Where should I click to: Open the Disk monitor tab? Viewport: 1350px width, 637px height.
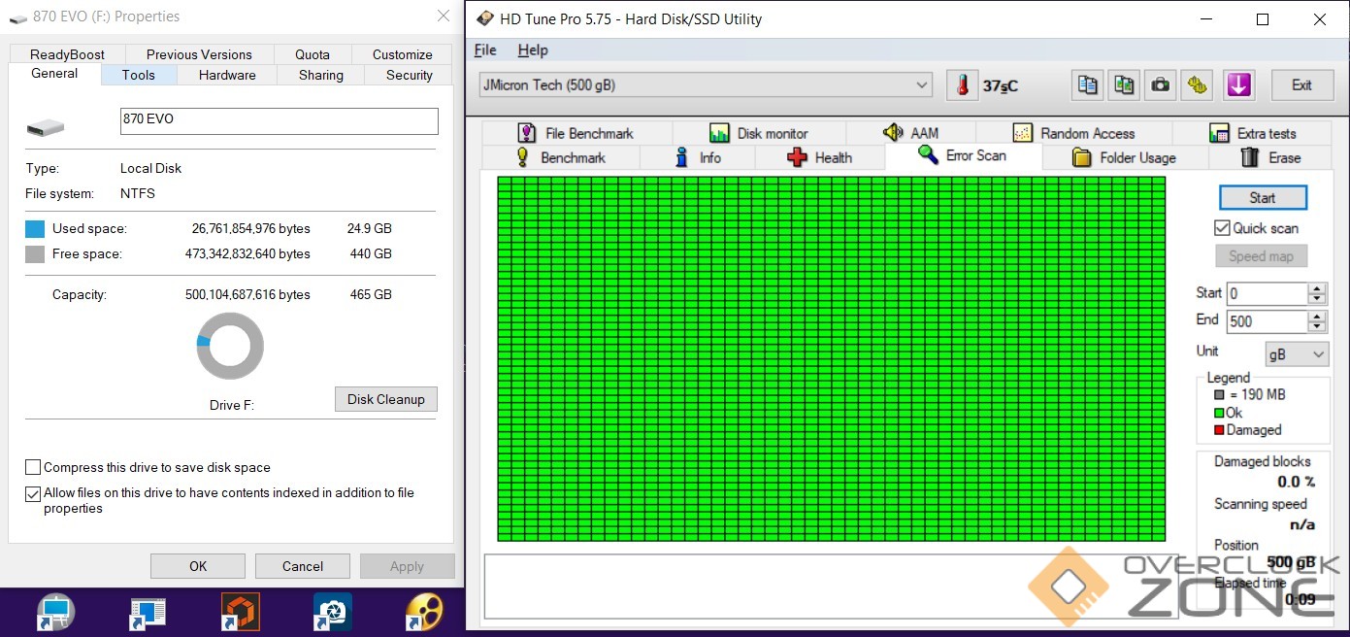coord(759,133)
